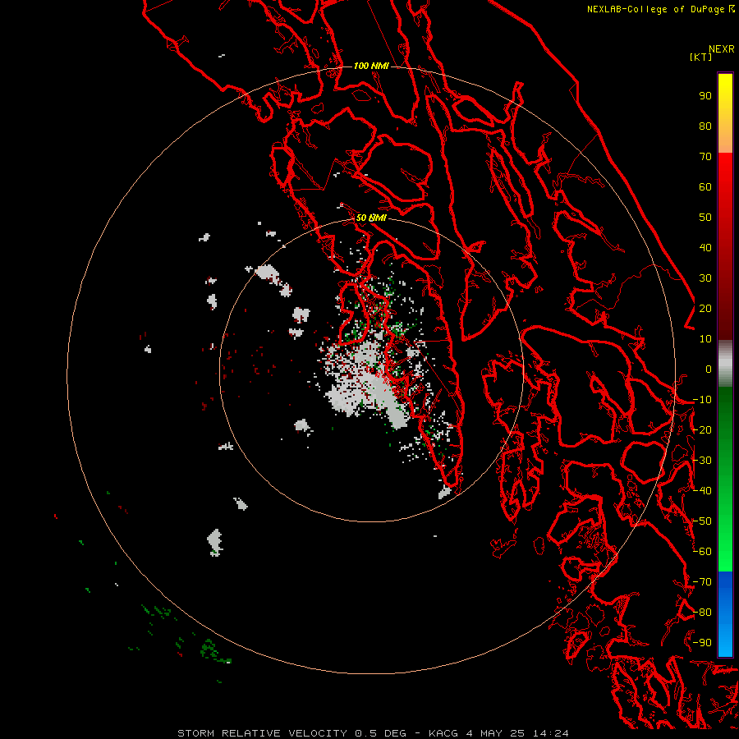Click the 50 value on the velocity scale
The width and height of the screenshot is (739, 739).
pyautogui.click(x=705, y=218)
